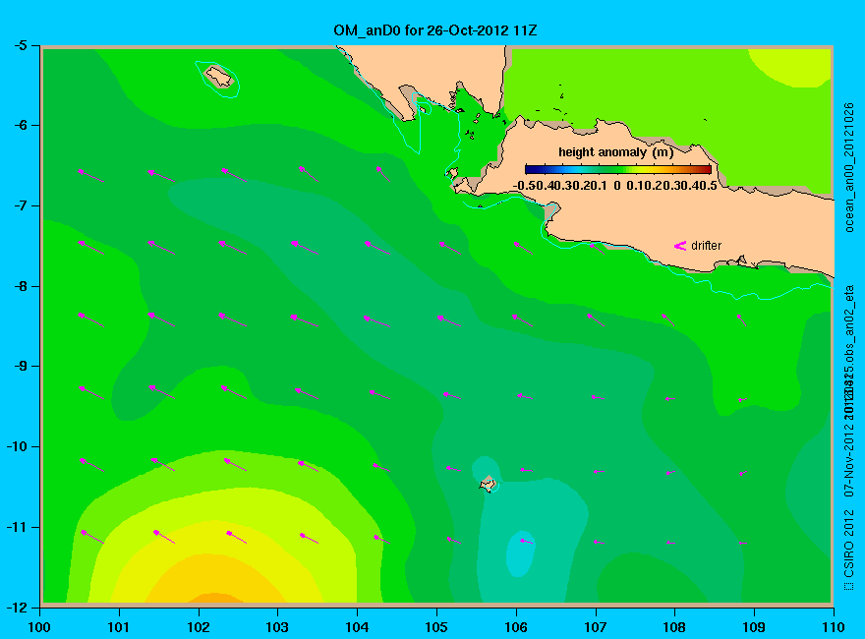Click the cyan low-anomaly patch near 106E, 11S
This screenshot has height=639, width=865.
pos(520,553)
